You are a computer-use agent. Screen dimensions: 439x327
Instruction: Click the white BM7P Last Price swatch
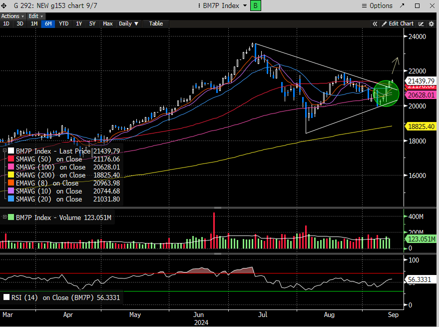coord(11,151)
